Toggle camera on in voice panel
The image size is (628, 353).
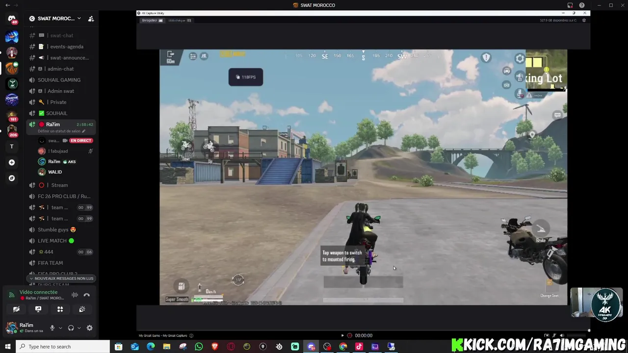pyautogui.click(x=16, y=309)
